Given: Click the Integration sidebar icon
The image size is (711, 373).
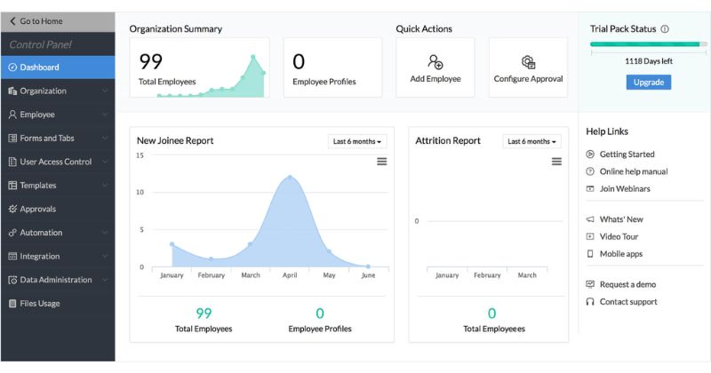Looking at the screenshot, I should (12, 256).
